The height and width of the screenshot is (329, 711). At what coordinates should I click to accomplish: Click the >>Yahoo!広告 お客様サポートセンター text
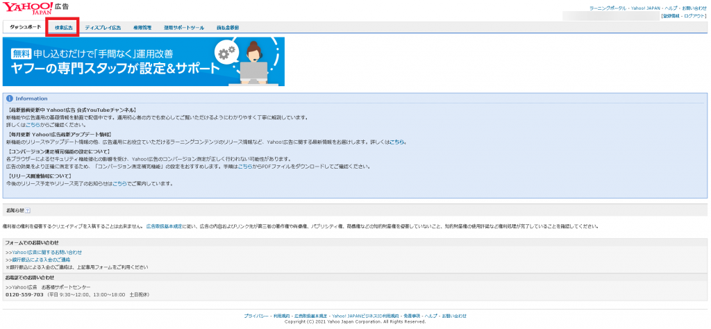click(48, 287)
